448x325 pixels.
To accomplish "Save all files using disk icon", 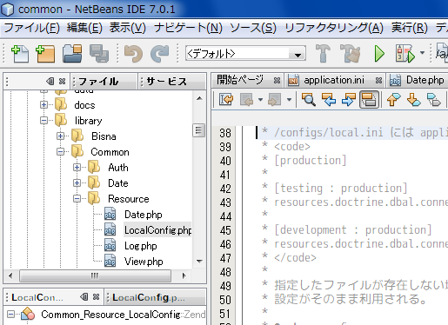I will 99,54.
